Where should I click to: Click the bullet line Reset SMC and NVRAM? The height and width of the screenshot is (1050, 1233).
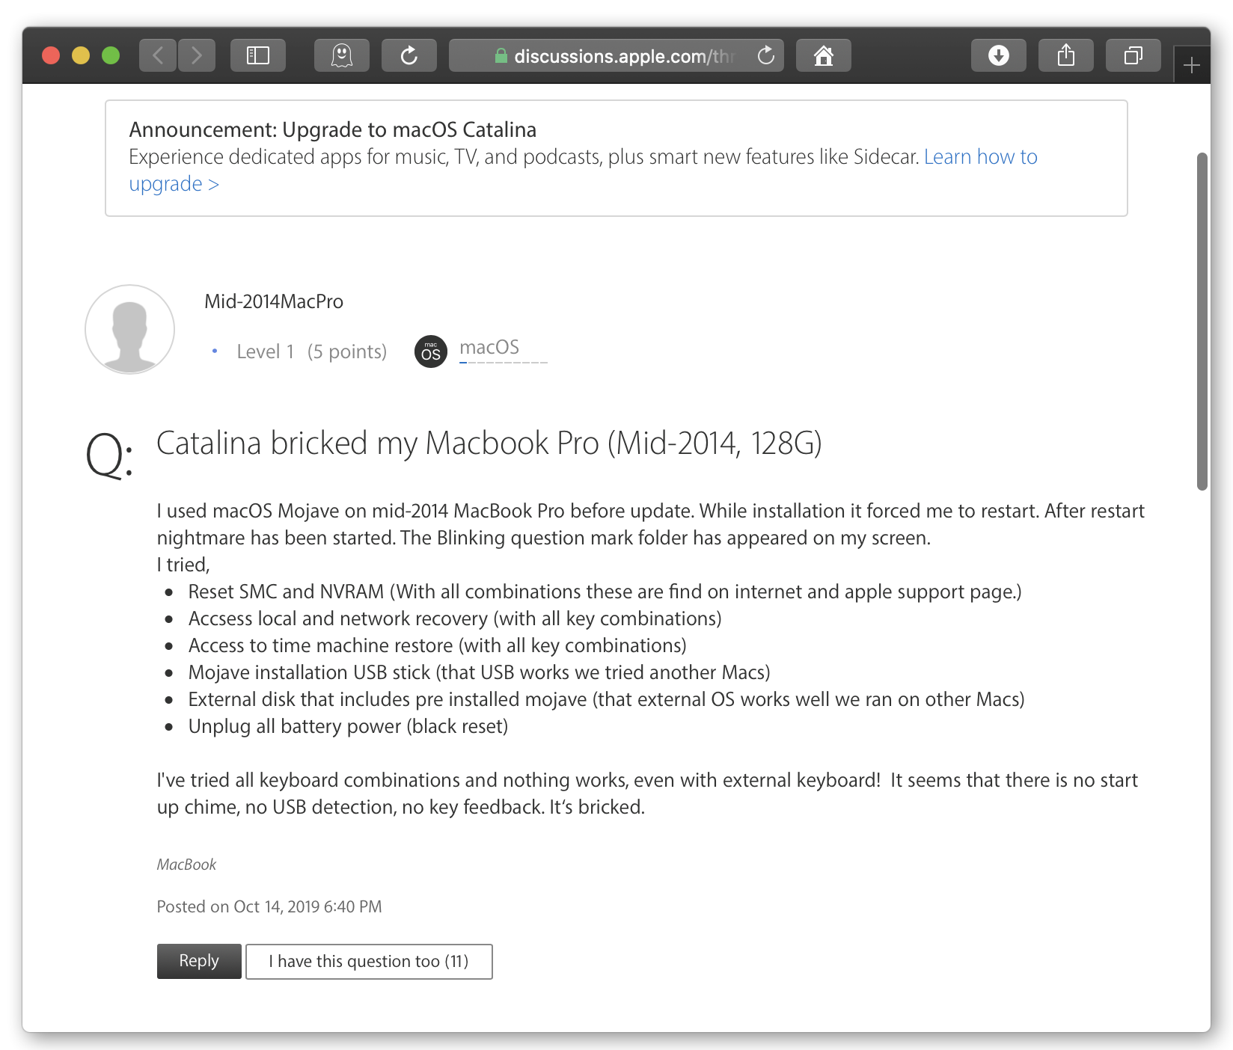coord(605,592)
